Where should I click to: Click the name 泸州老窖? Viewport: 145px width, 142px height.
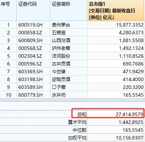click(61, 48)
